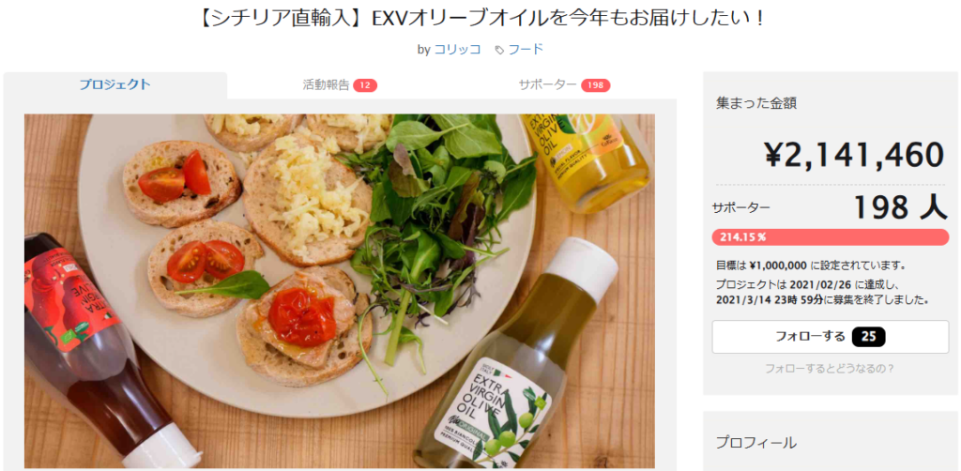Click the プロフィール section heading
The width and height of the screenshot is (961, 471).
756,443
